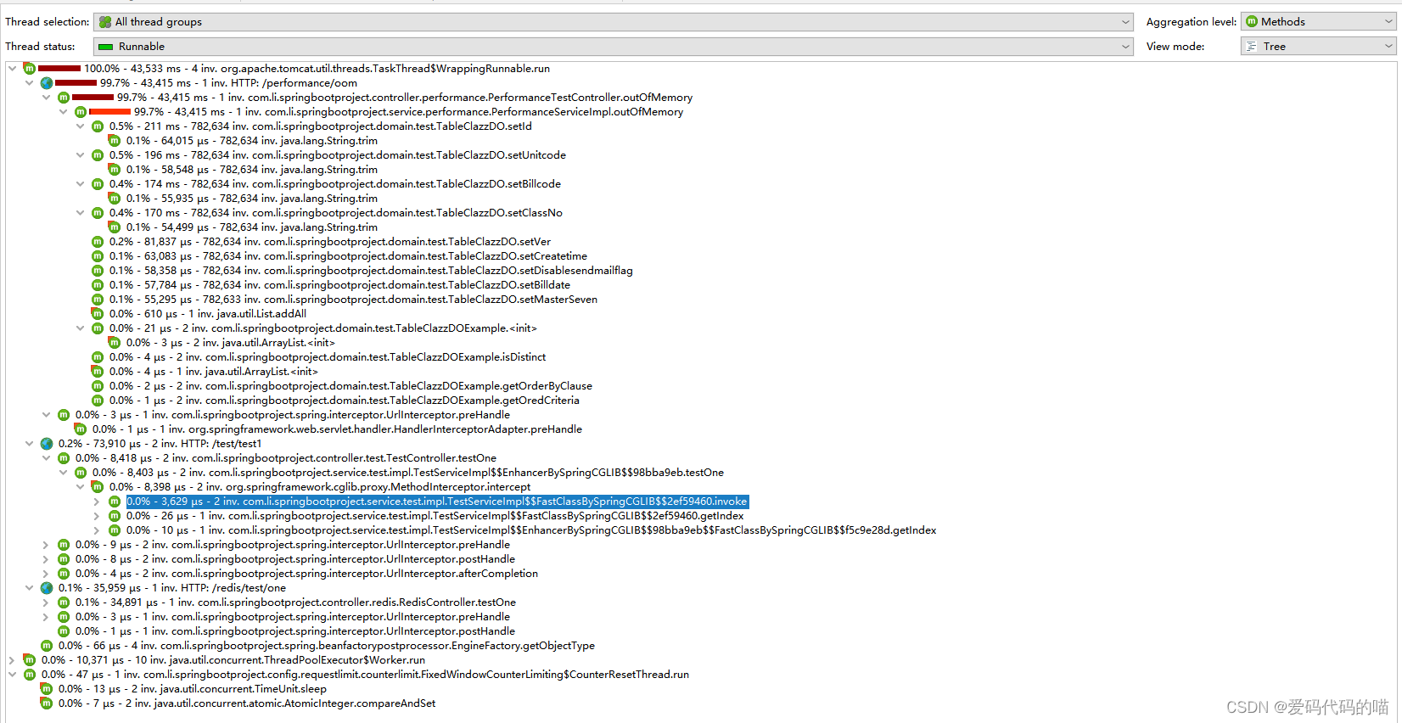Image resolution: width=1402 pixels, height=723 pixels.
Task: Click method icon of TimeUnit.sleep
Action: point(46,689)
